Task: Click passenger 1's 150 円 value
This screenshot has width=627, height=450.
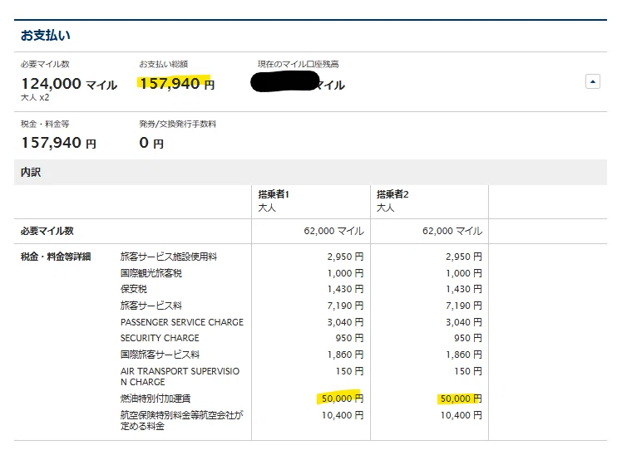Action: tap(349, 371)
